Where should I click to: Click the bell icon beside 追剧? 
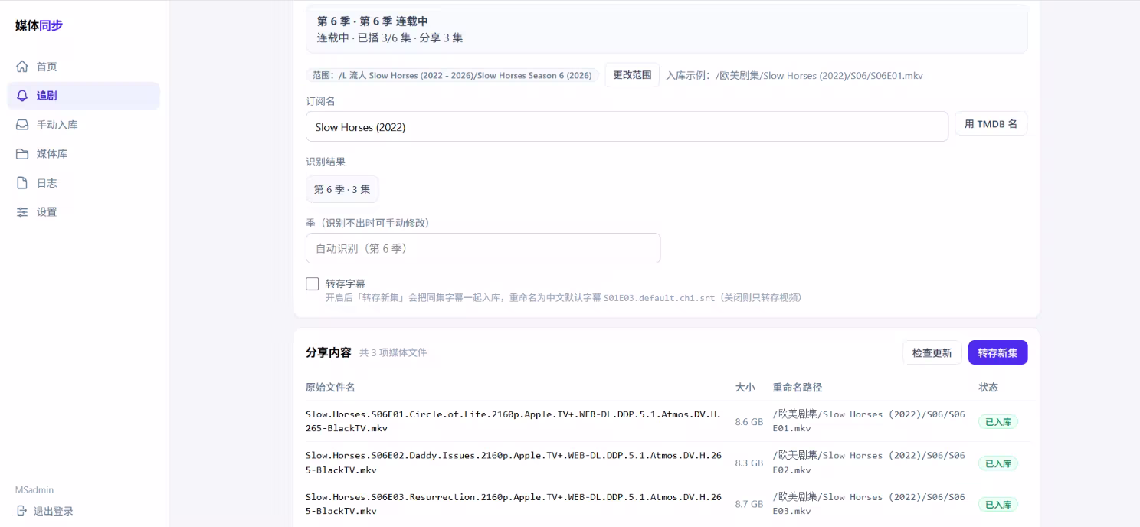[22, 96]
